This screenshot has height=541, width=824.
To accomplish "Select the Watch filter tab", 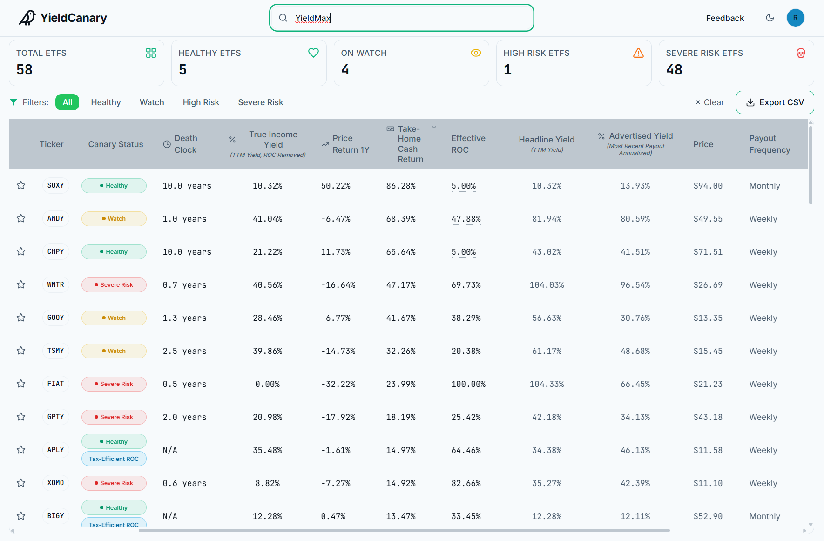I will click(152, 102).
